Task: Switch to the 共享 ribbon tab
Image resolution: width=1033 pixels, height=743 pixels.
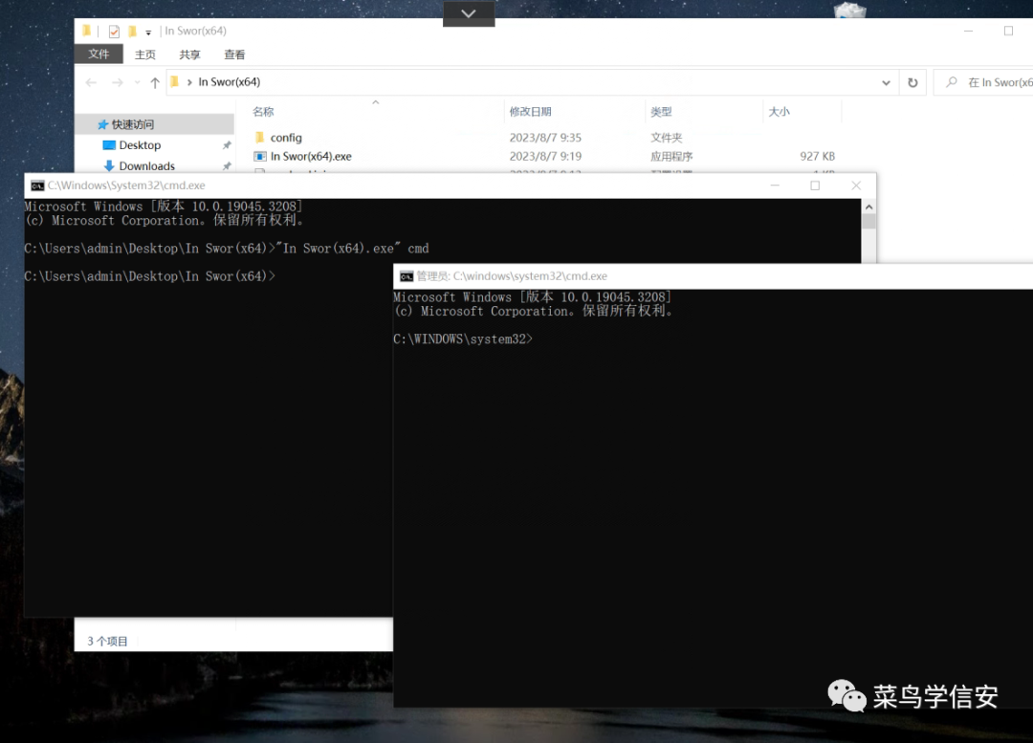Action: 189,55
